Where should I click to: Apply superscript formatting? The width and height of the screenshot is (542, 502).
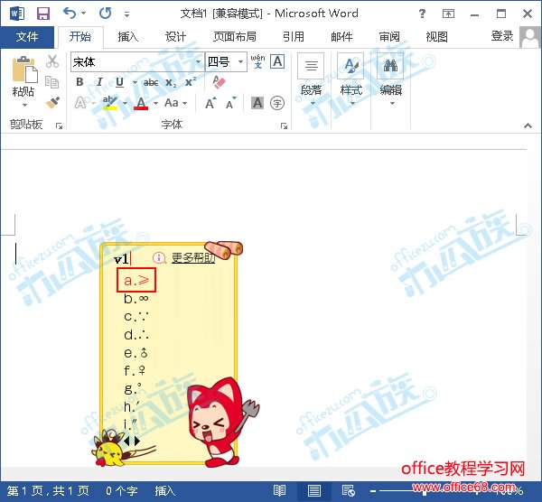[191, 82]
